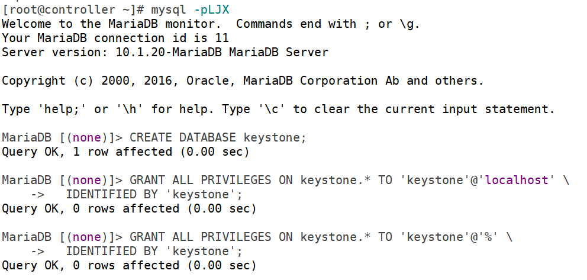
Task: Click the purple 'localhost' hostname text
Action: tap(517, 180)
